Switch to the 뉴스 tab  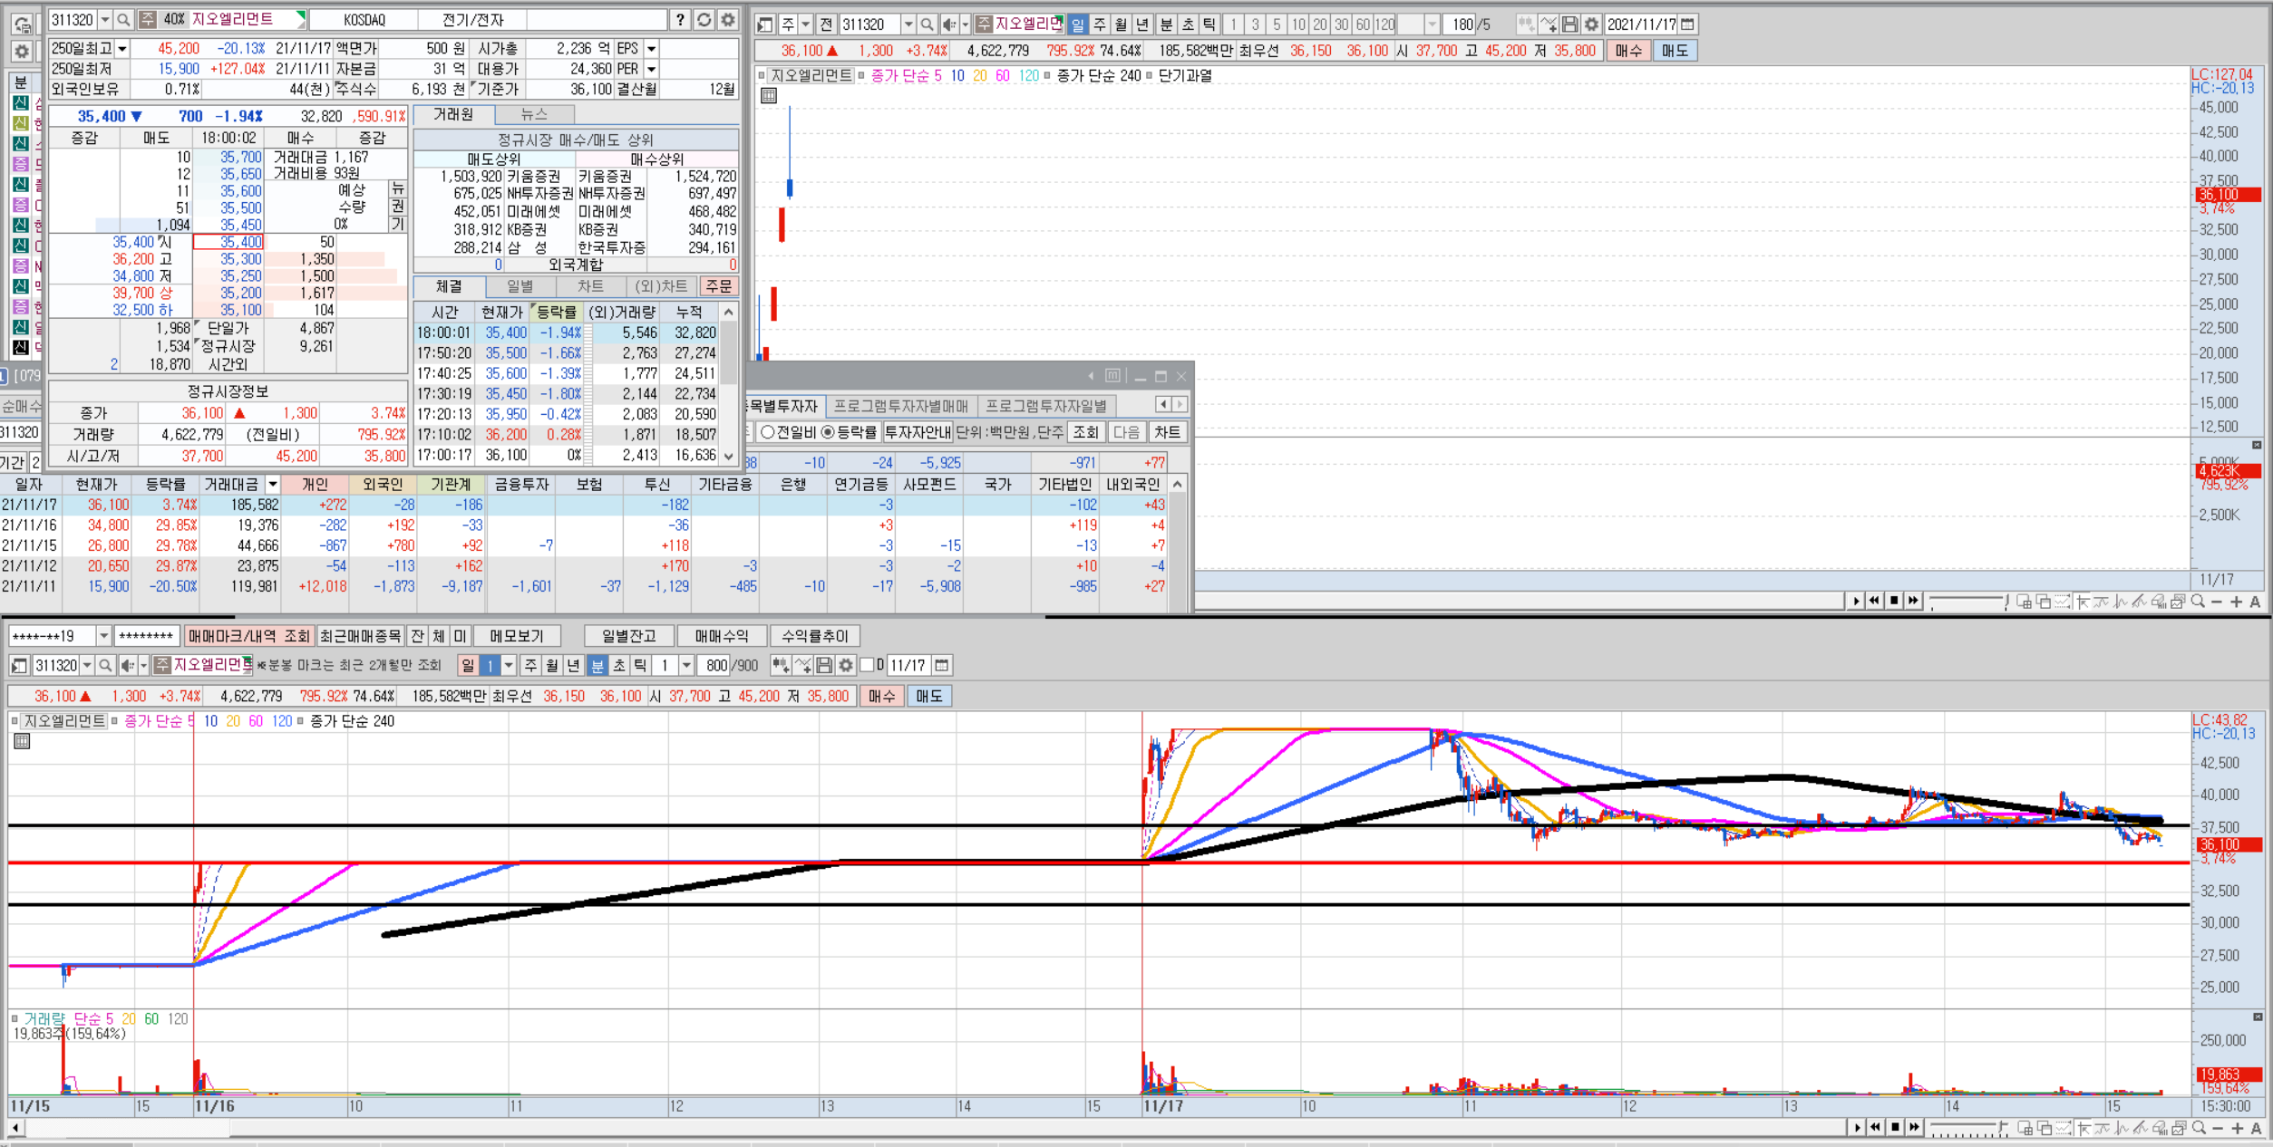point(534,114)
